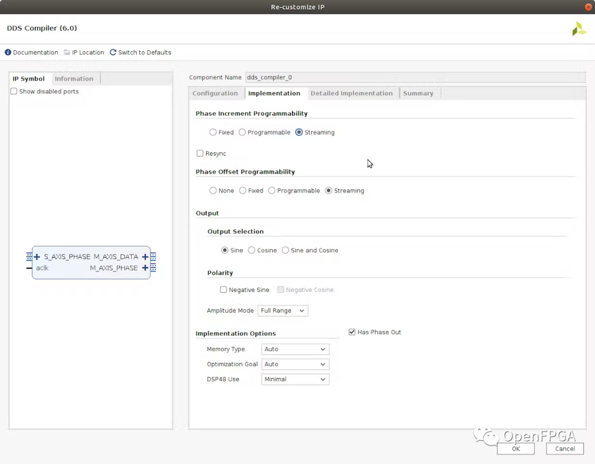Close the Re-customize IP window

[x=588, y=7]
